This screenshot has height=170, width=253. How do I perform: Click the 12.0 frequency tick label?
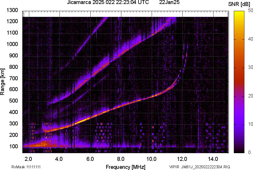(182, 159)
